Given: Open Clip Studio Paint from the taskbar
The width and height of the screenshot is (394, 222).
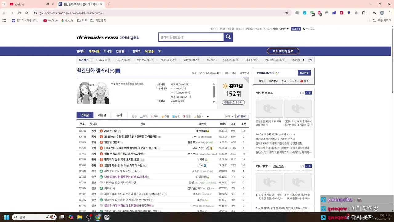Looking at the screenshot, I should pyautogui.click(x=107, y=217).
